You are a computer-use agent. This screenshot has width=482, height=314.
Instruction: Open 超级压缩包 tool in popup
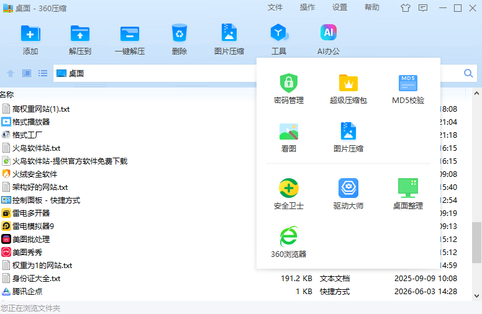[x=348, y=89]
